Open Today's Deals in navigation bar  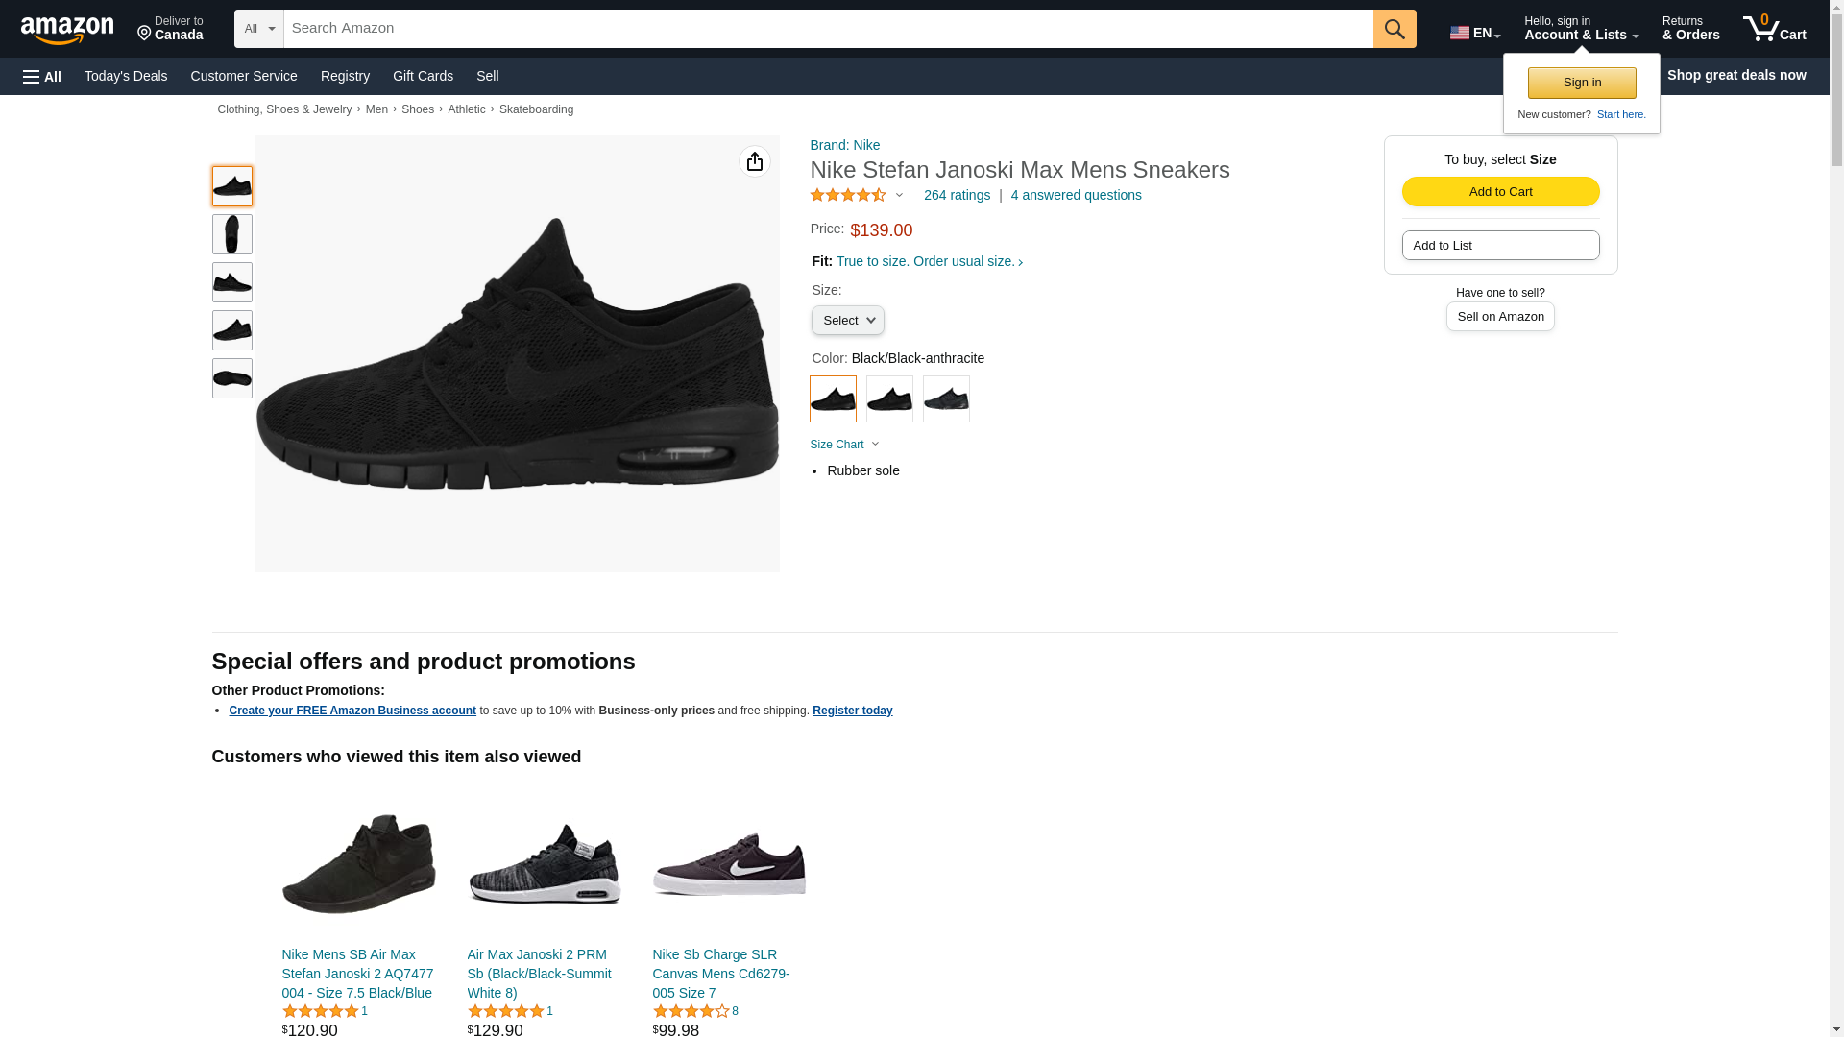tap(126, 76)
